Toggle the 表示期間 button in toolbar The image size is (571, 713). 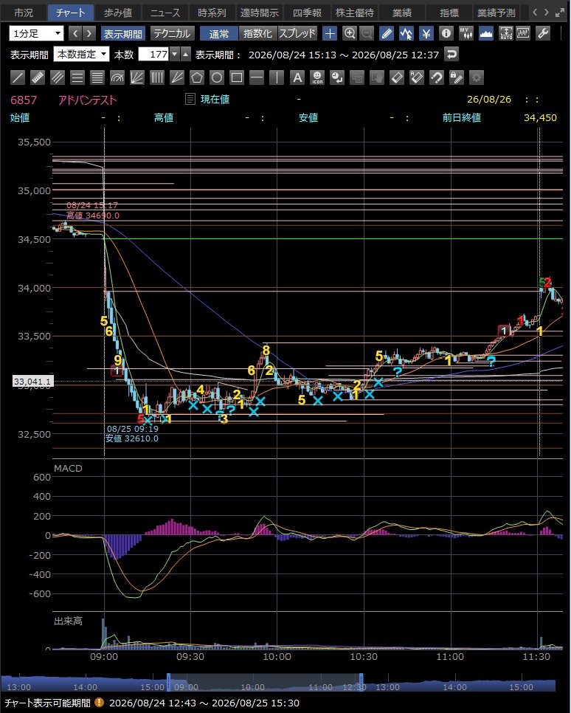122,34
